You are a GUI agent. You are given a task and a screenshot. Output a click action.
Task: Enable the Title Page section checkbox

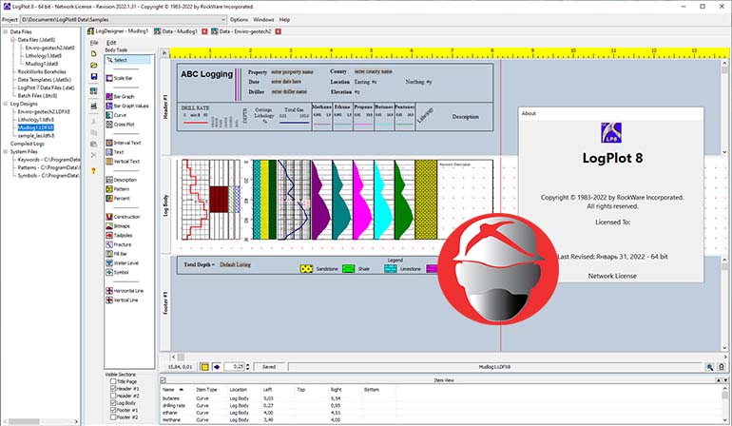(113, 381)
